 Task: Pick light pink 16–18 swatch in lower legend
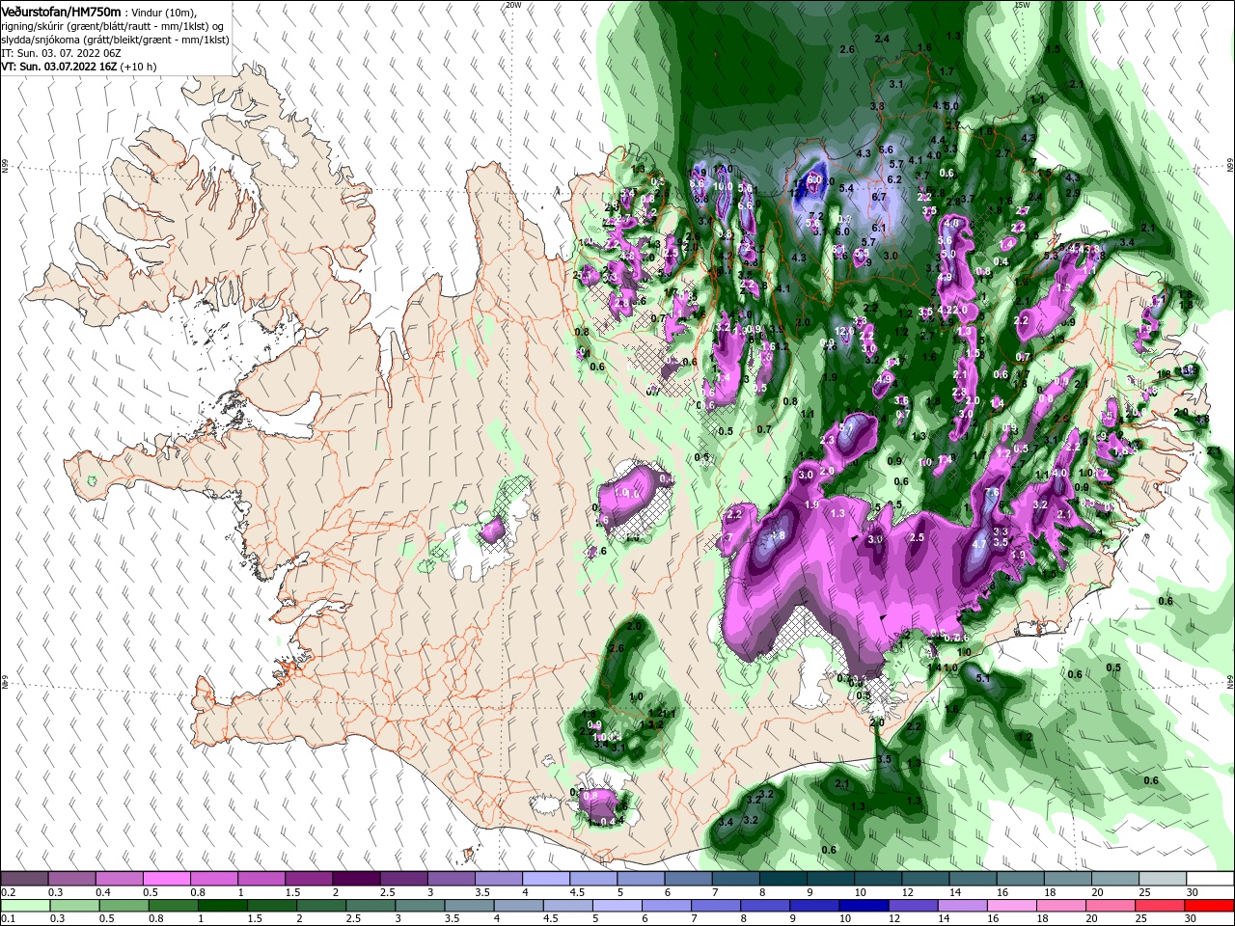[x=1012, y=906]
